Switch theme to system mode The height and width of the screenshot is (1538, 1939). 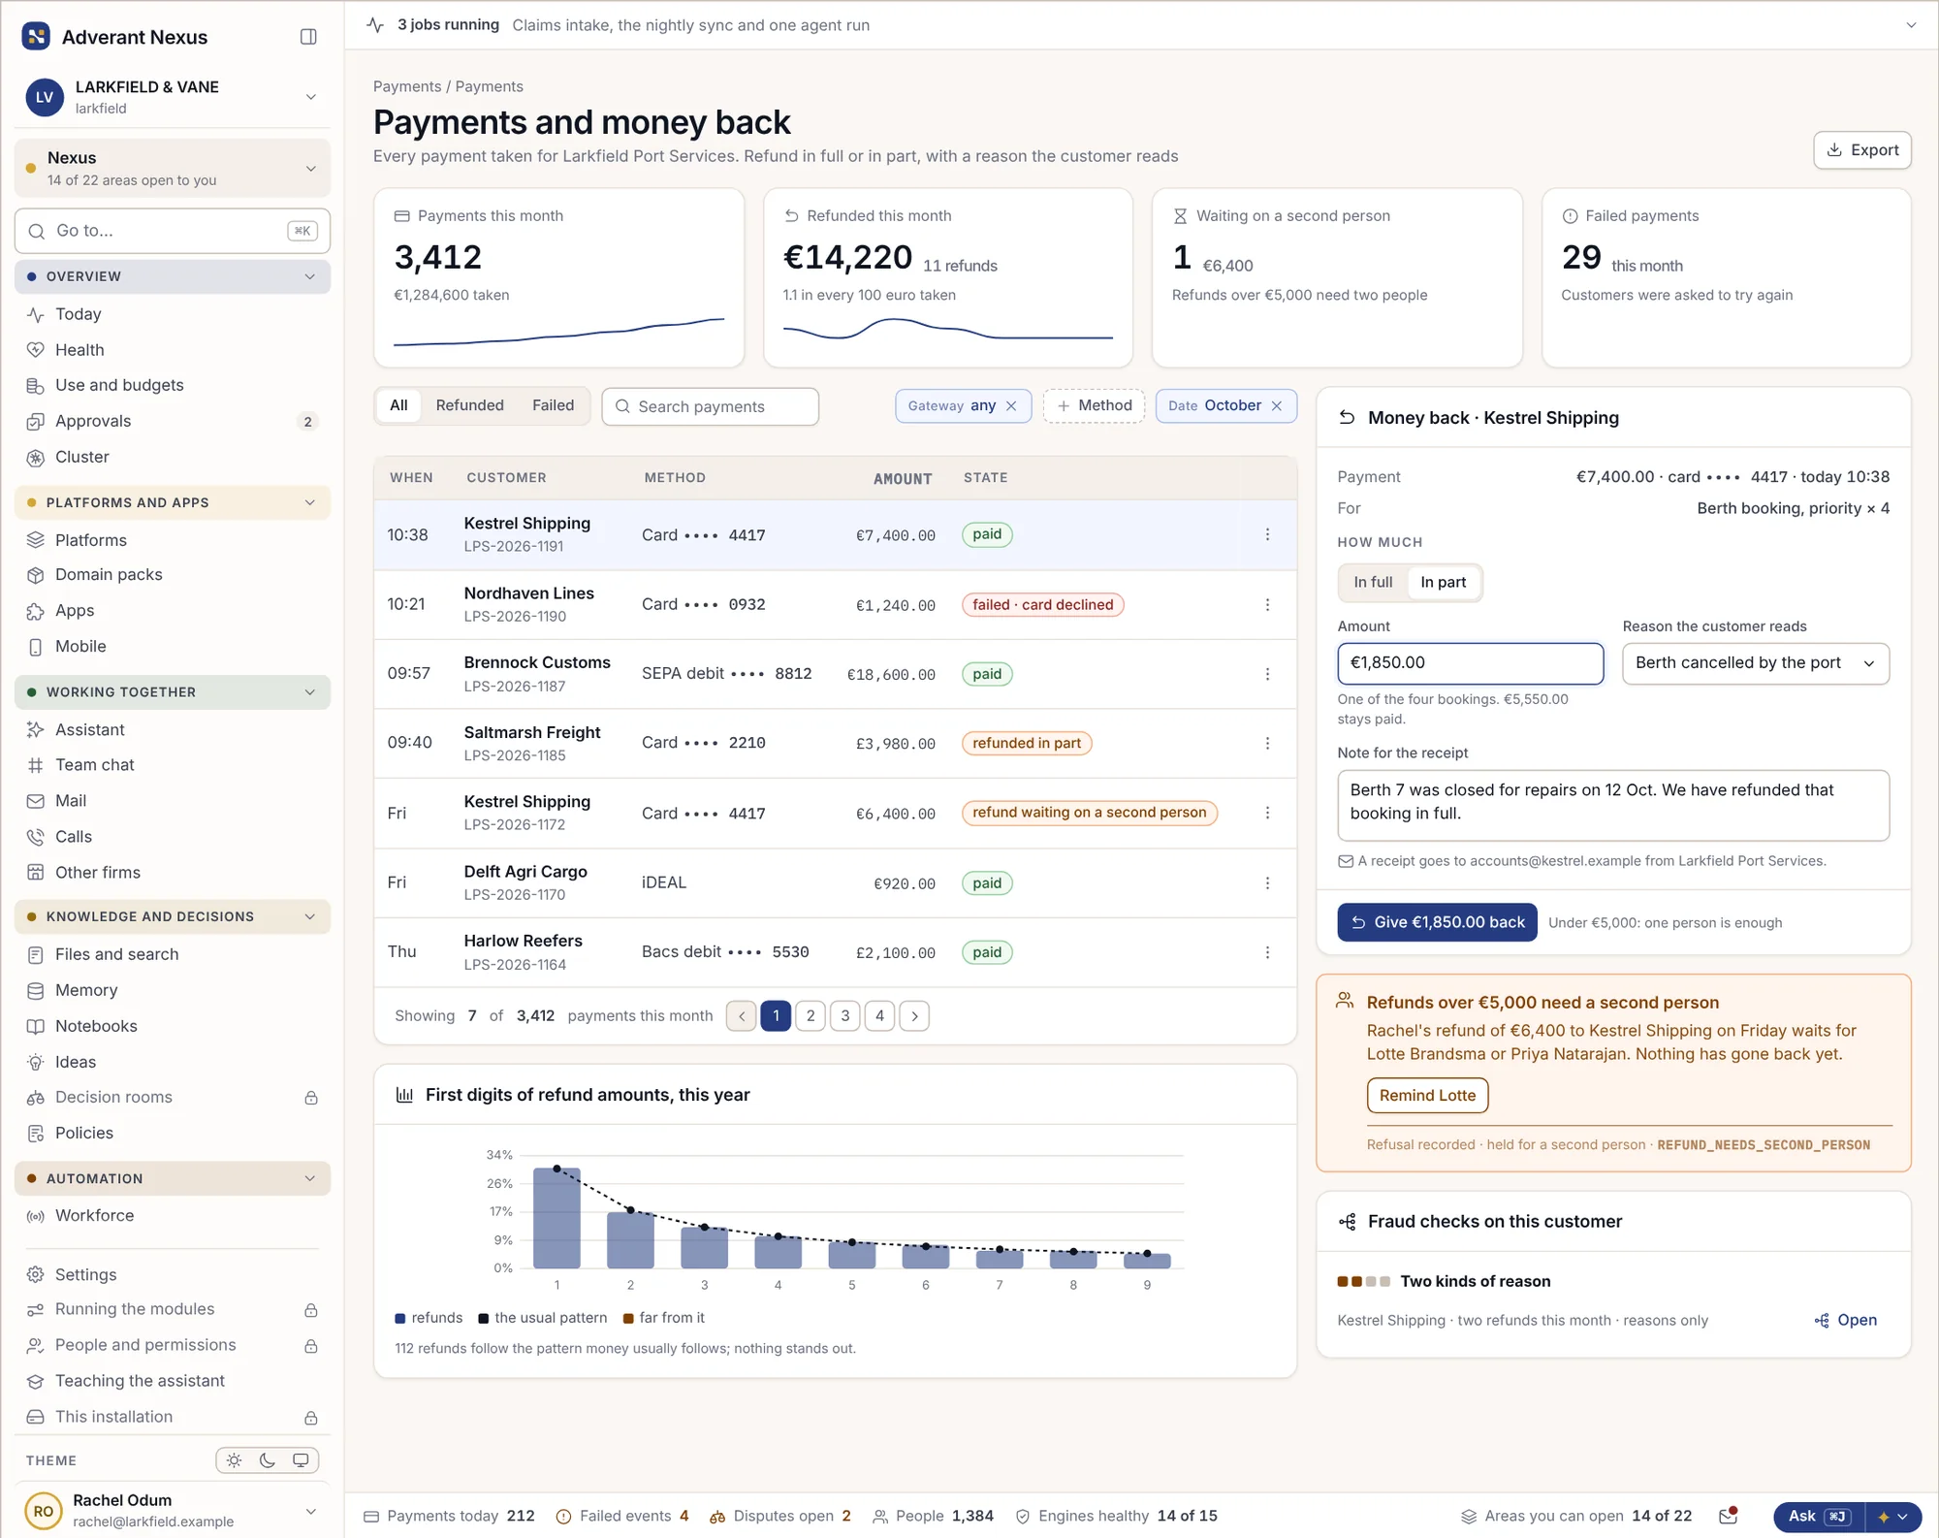301,1460
